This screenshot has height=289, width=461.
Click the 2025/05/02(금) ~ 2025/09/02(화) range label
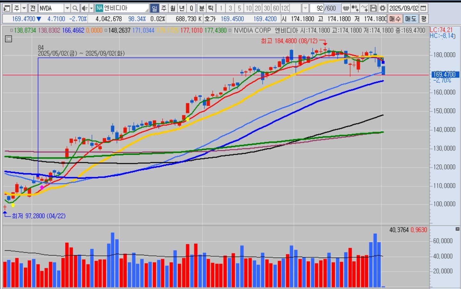point(81,53)
